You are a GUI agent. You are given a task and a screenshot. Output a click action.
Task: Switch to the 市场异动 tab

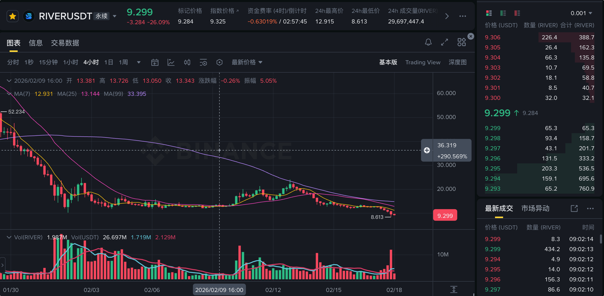pyautogui.click(x=535, y=208)
